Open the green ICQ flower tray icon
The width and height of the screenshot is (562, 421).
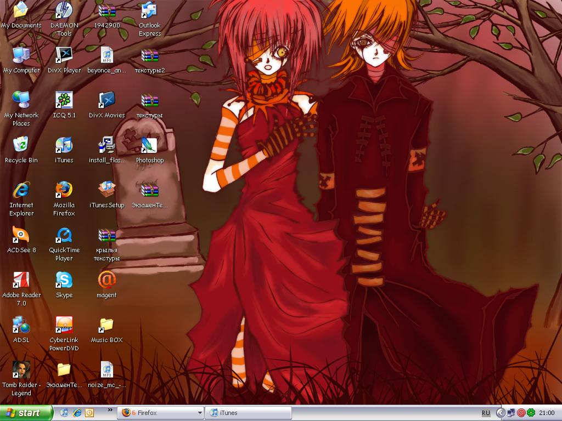coord(531,413)
